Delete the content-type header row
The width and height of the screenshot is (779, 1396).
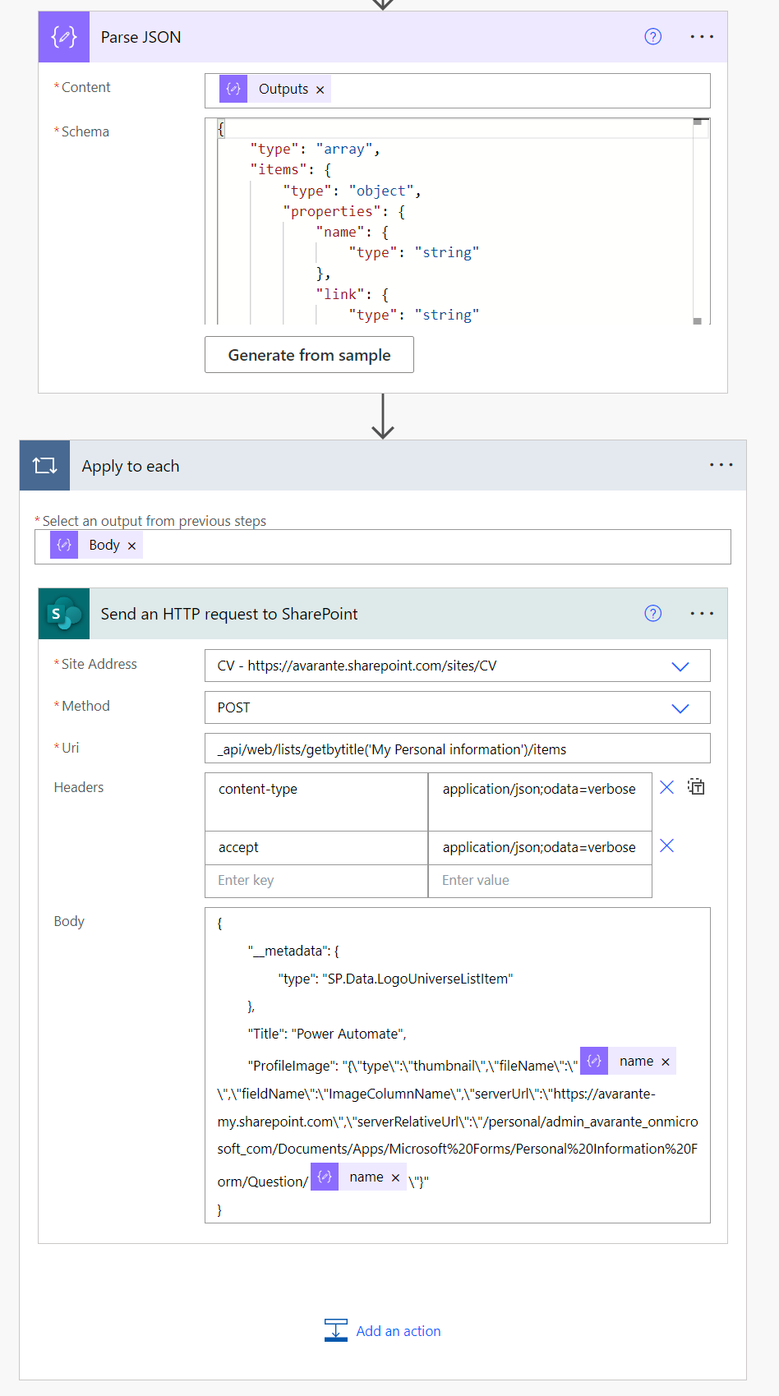click(666, 788)
